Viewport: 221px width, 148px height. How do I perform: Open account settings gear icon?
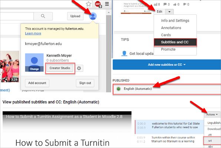pyautogui.click(x=79, y=68)
